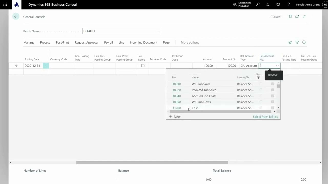The height and width of the screenshot is (184, 328).
Task: Open the Incoming Document menu
Action: click(143, 43)
